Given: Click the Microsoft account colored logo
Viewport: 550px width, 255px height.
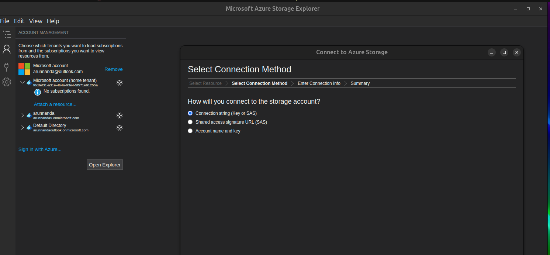Looking at the screenshot, I should click(24, 69).
